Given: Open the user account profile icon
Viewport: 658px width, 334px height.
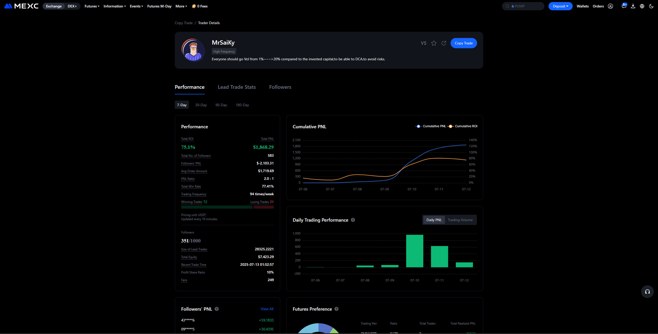Looking at the screenshot, I should (610, 6).
